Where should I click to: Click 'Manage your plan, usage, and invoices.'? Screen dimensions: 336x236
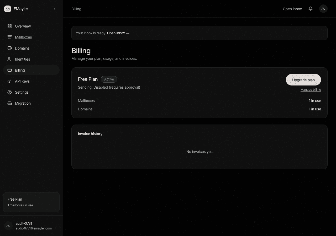pyautogui.click(x=104, y=58)
